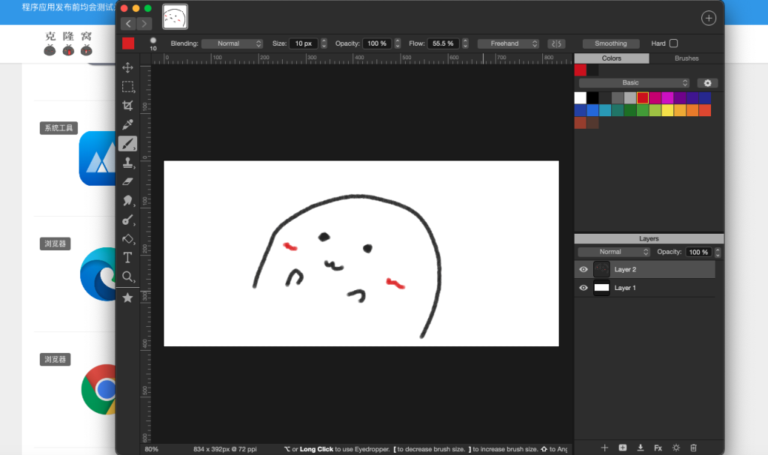The width and height of the screenshot is (768, 455).
Task: Open the Basic palette dropdown
Action: [634, 82]
